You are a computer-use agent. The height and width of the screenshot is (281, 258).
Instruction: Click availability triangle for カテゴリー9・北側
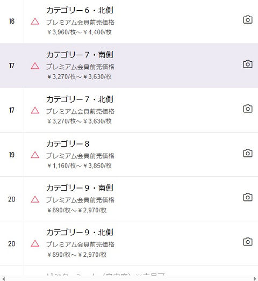(35, 243)
